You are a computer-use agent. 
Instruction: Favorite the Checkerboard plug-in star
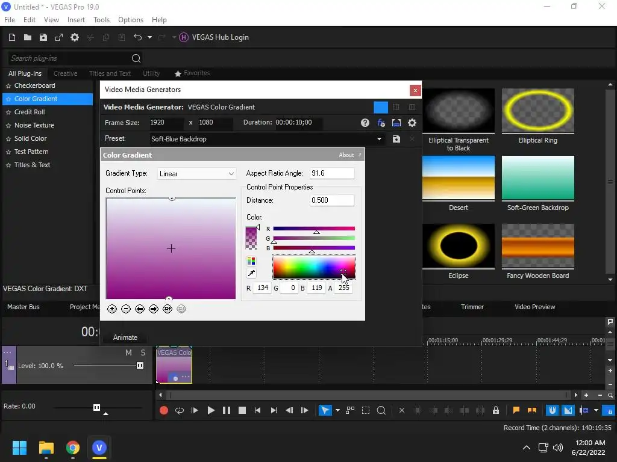[x=8, y=85]
